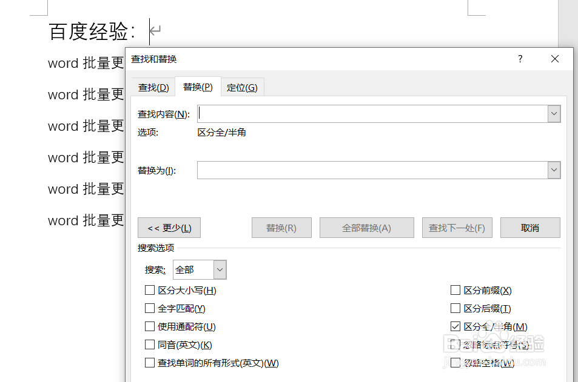Click the 全部替换(A) button

coord(366,228)
